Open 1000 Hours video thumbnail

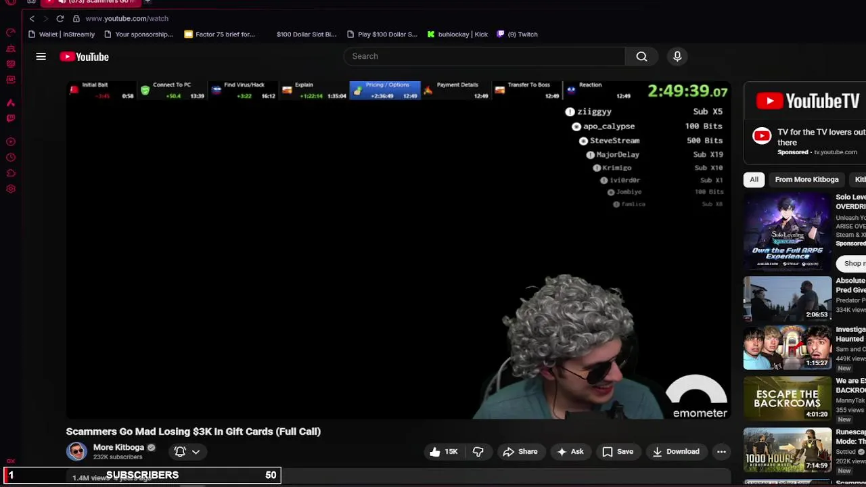[x=788, y=448]
